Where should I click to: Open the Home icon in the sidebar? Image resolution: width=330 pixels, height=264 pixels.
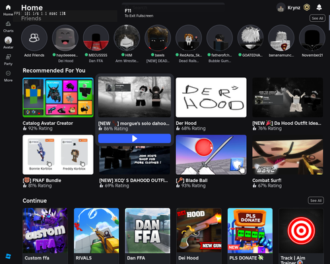8,8
